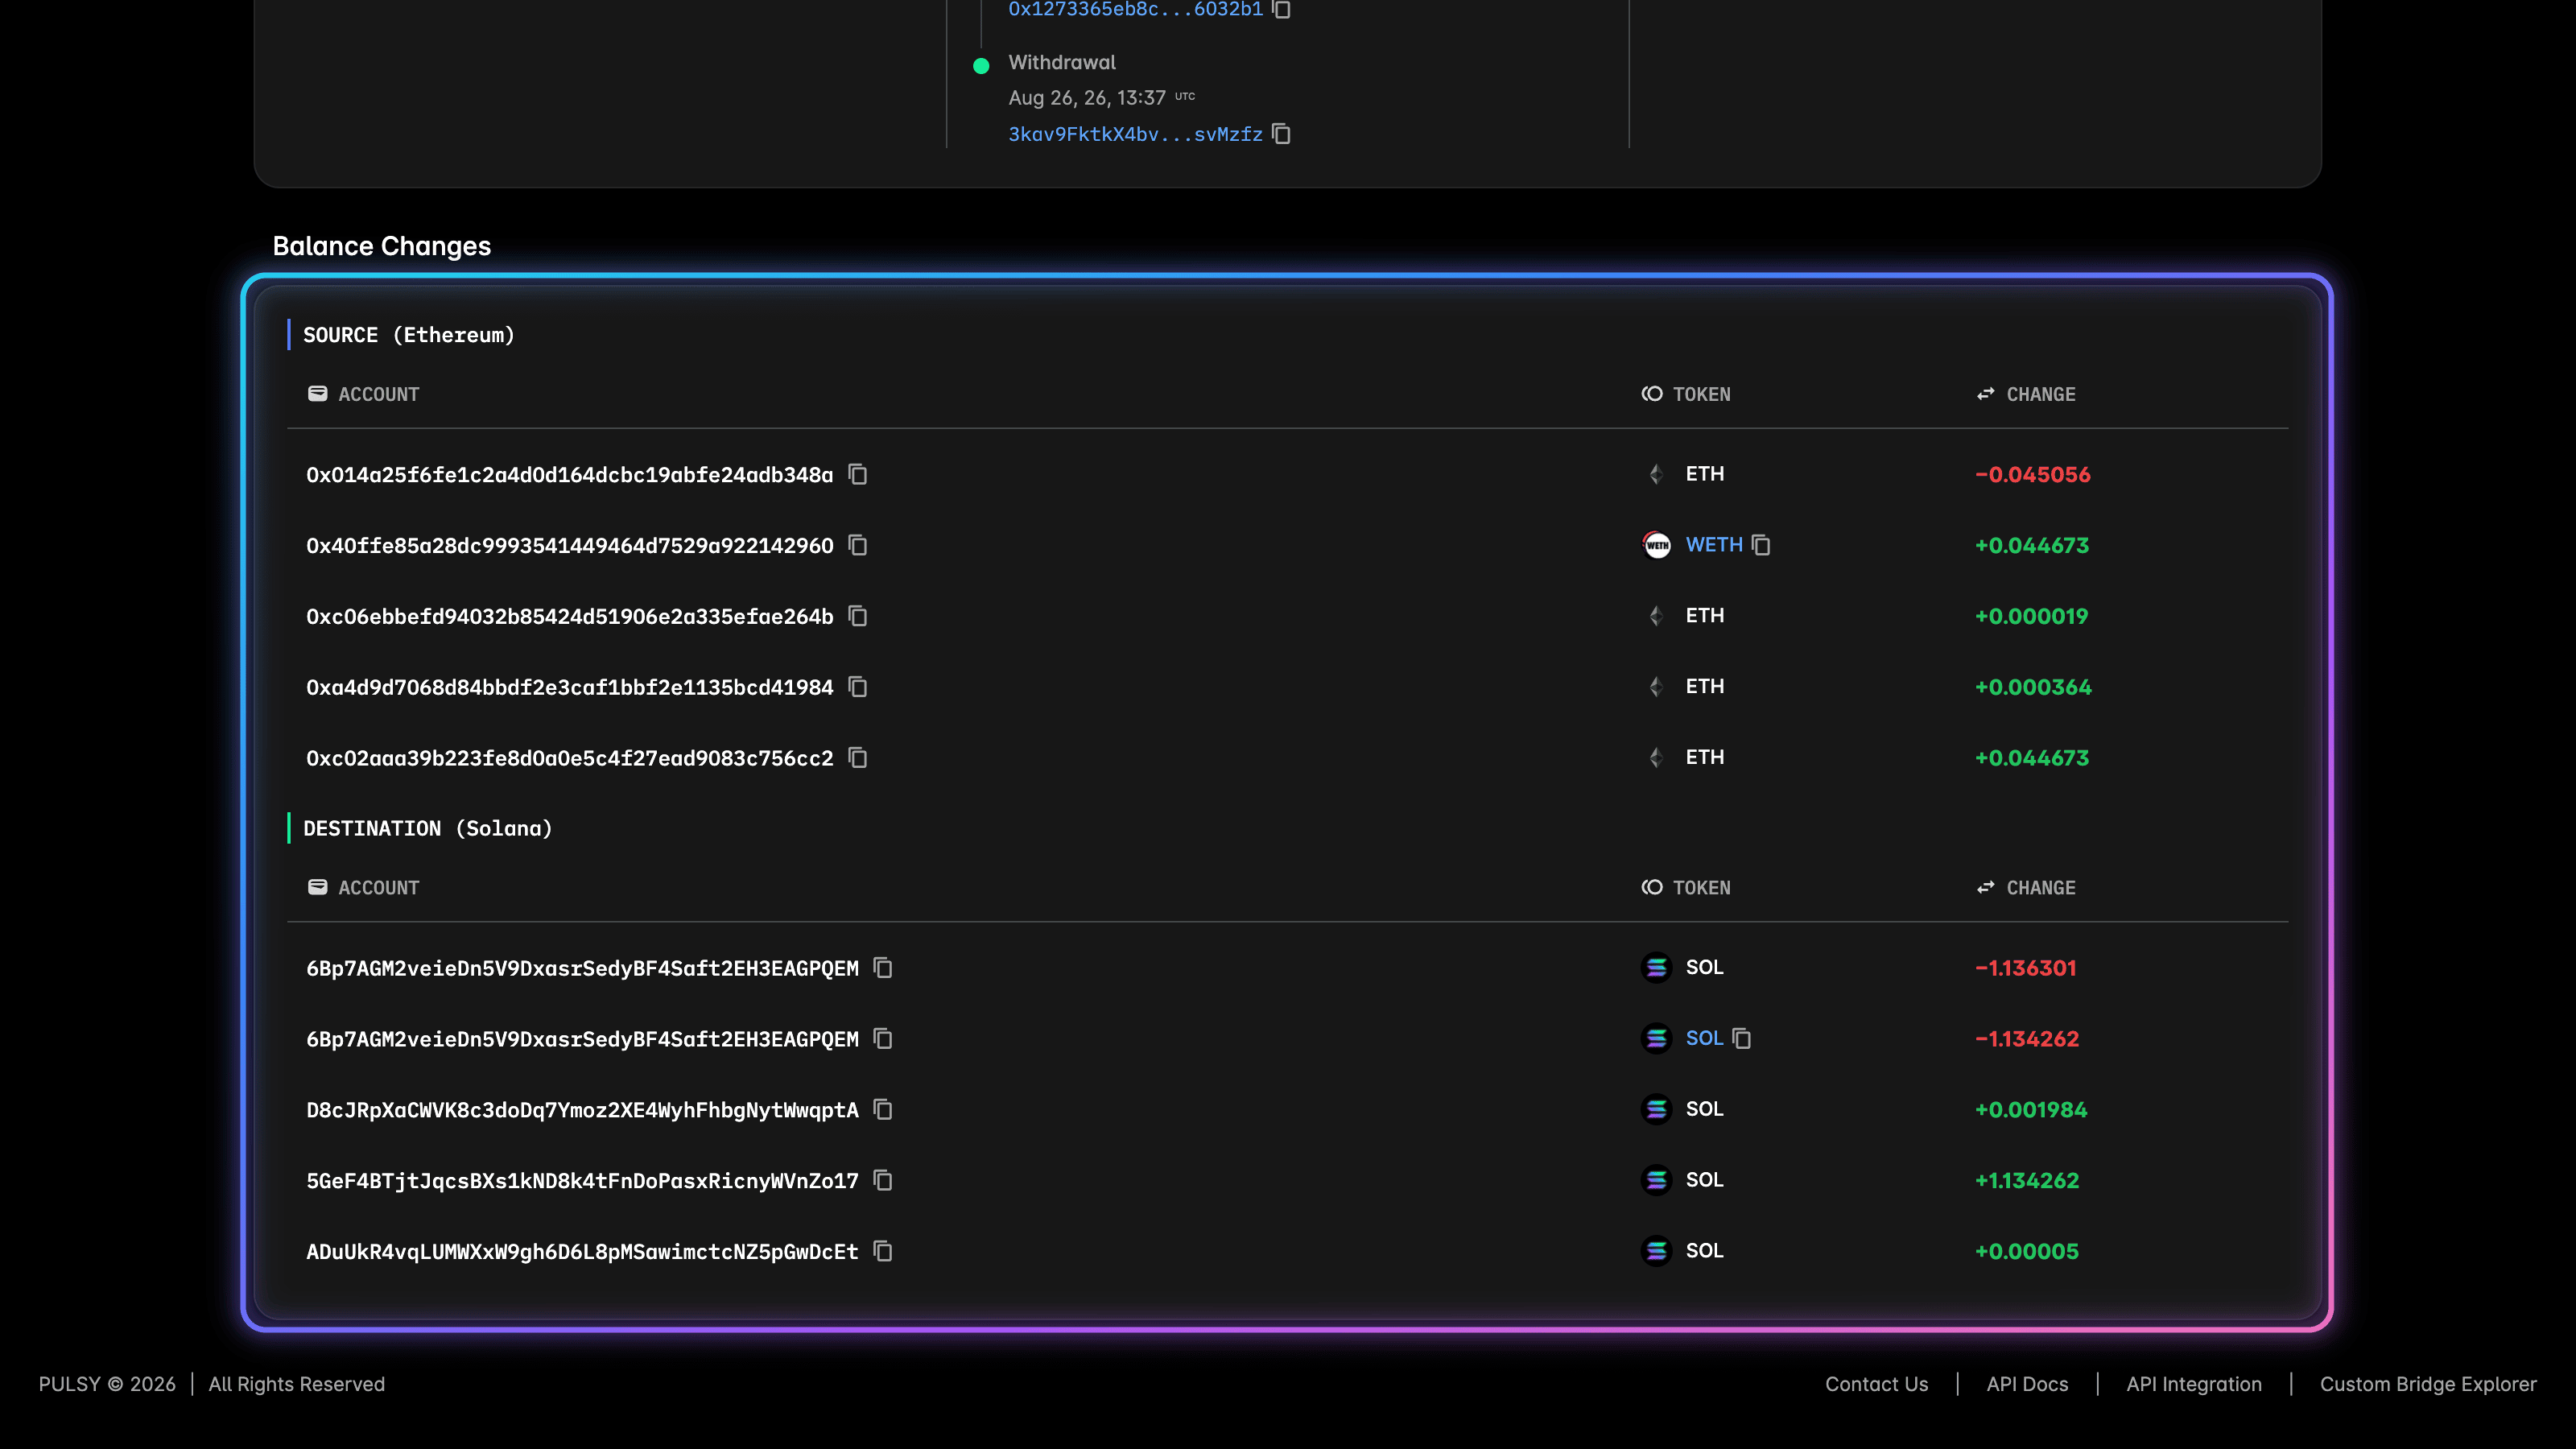The width and height of the screenshot is (2576, 1449).
Task: Click the ETH logo in the +0.000019 row
Action: pos(1657,616)
